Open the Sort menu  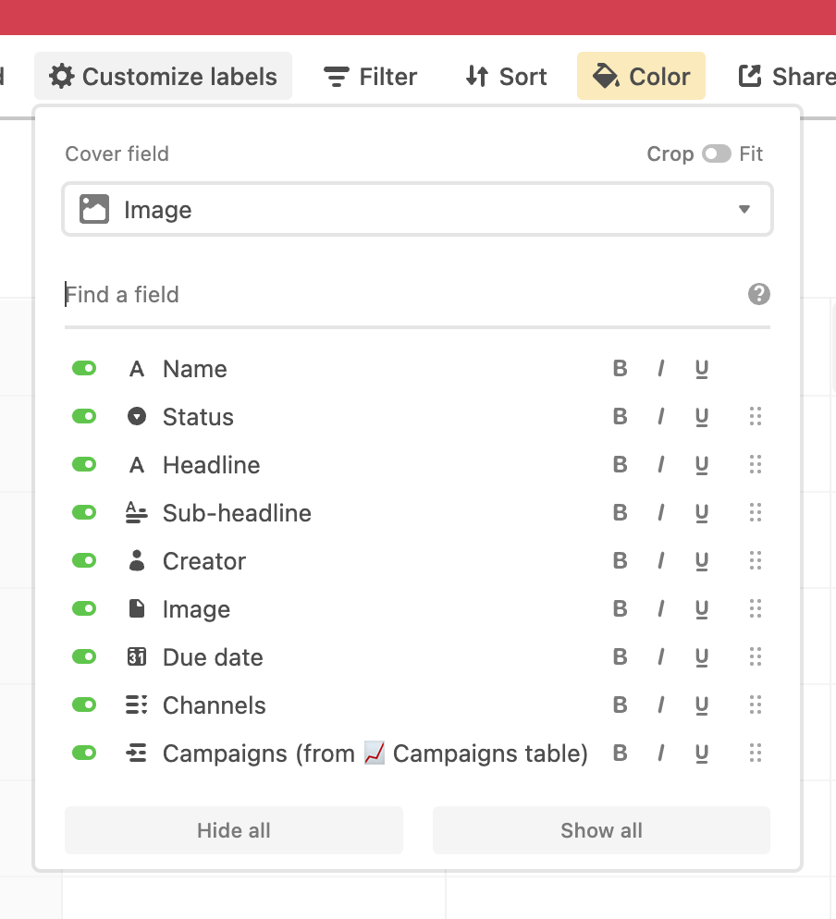coord(506,76)
